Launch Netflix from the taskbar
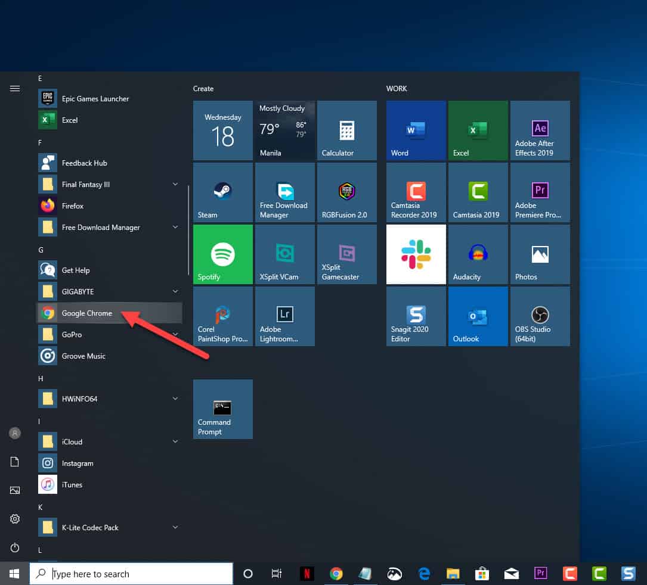Screen dimensions: 647x585 (307, 574)
